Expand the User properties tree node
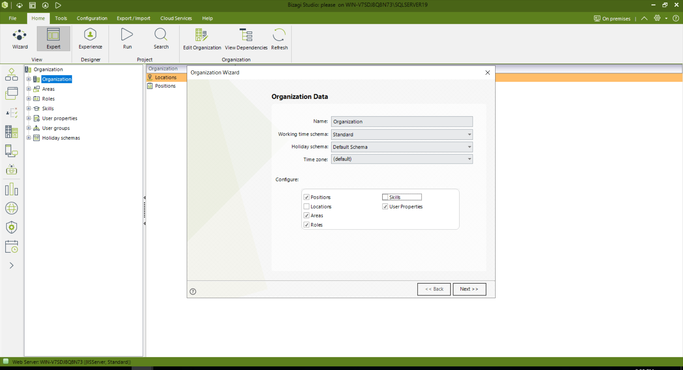This screenshot has height=370, width=683. pos(28,118)
